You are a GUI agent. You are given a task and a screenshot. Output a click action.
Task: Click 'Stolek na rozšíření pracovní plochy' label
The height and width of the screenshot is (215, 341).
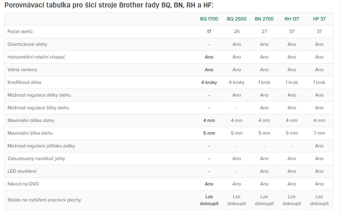point(44,200)
